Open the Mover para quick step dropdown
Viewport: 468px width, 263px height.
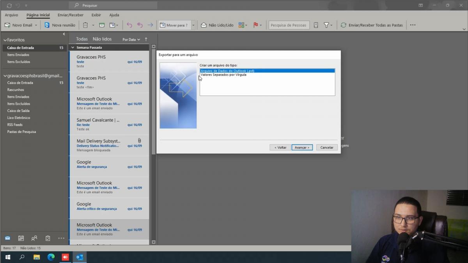coord(193,25)
